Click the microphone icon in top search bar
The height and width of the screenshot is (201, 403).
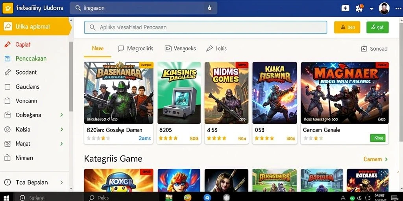pyautogui.click(x=209, y=8)
